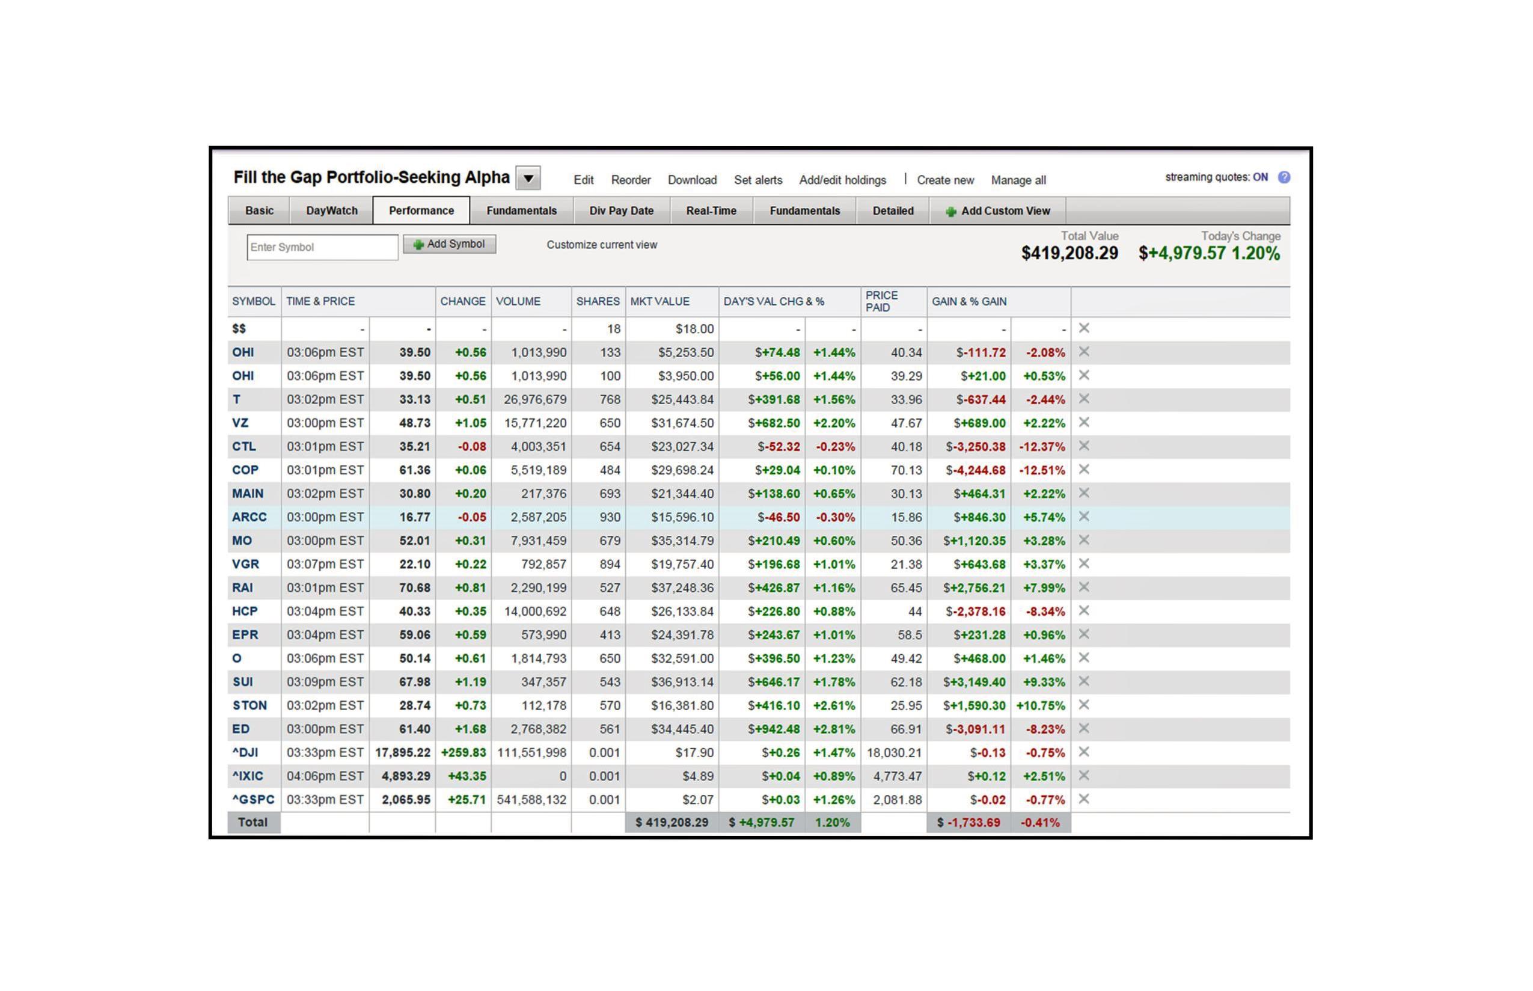Open the MAIN ticker symbol link
Viewport: 1533px width, 991px height.
click(248, 494)
